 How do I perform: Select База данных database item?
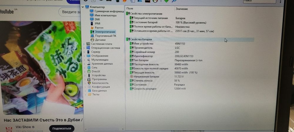click(98, 90)
